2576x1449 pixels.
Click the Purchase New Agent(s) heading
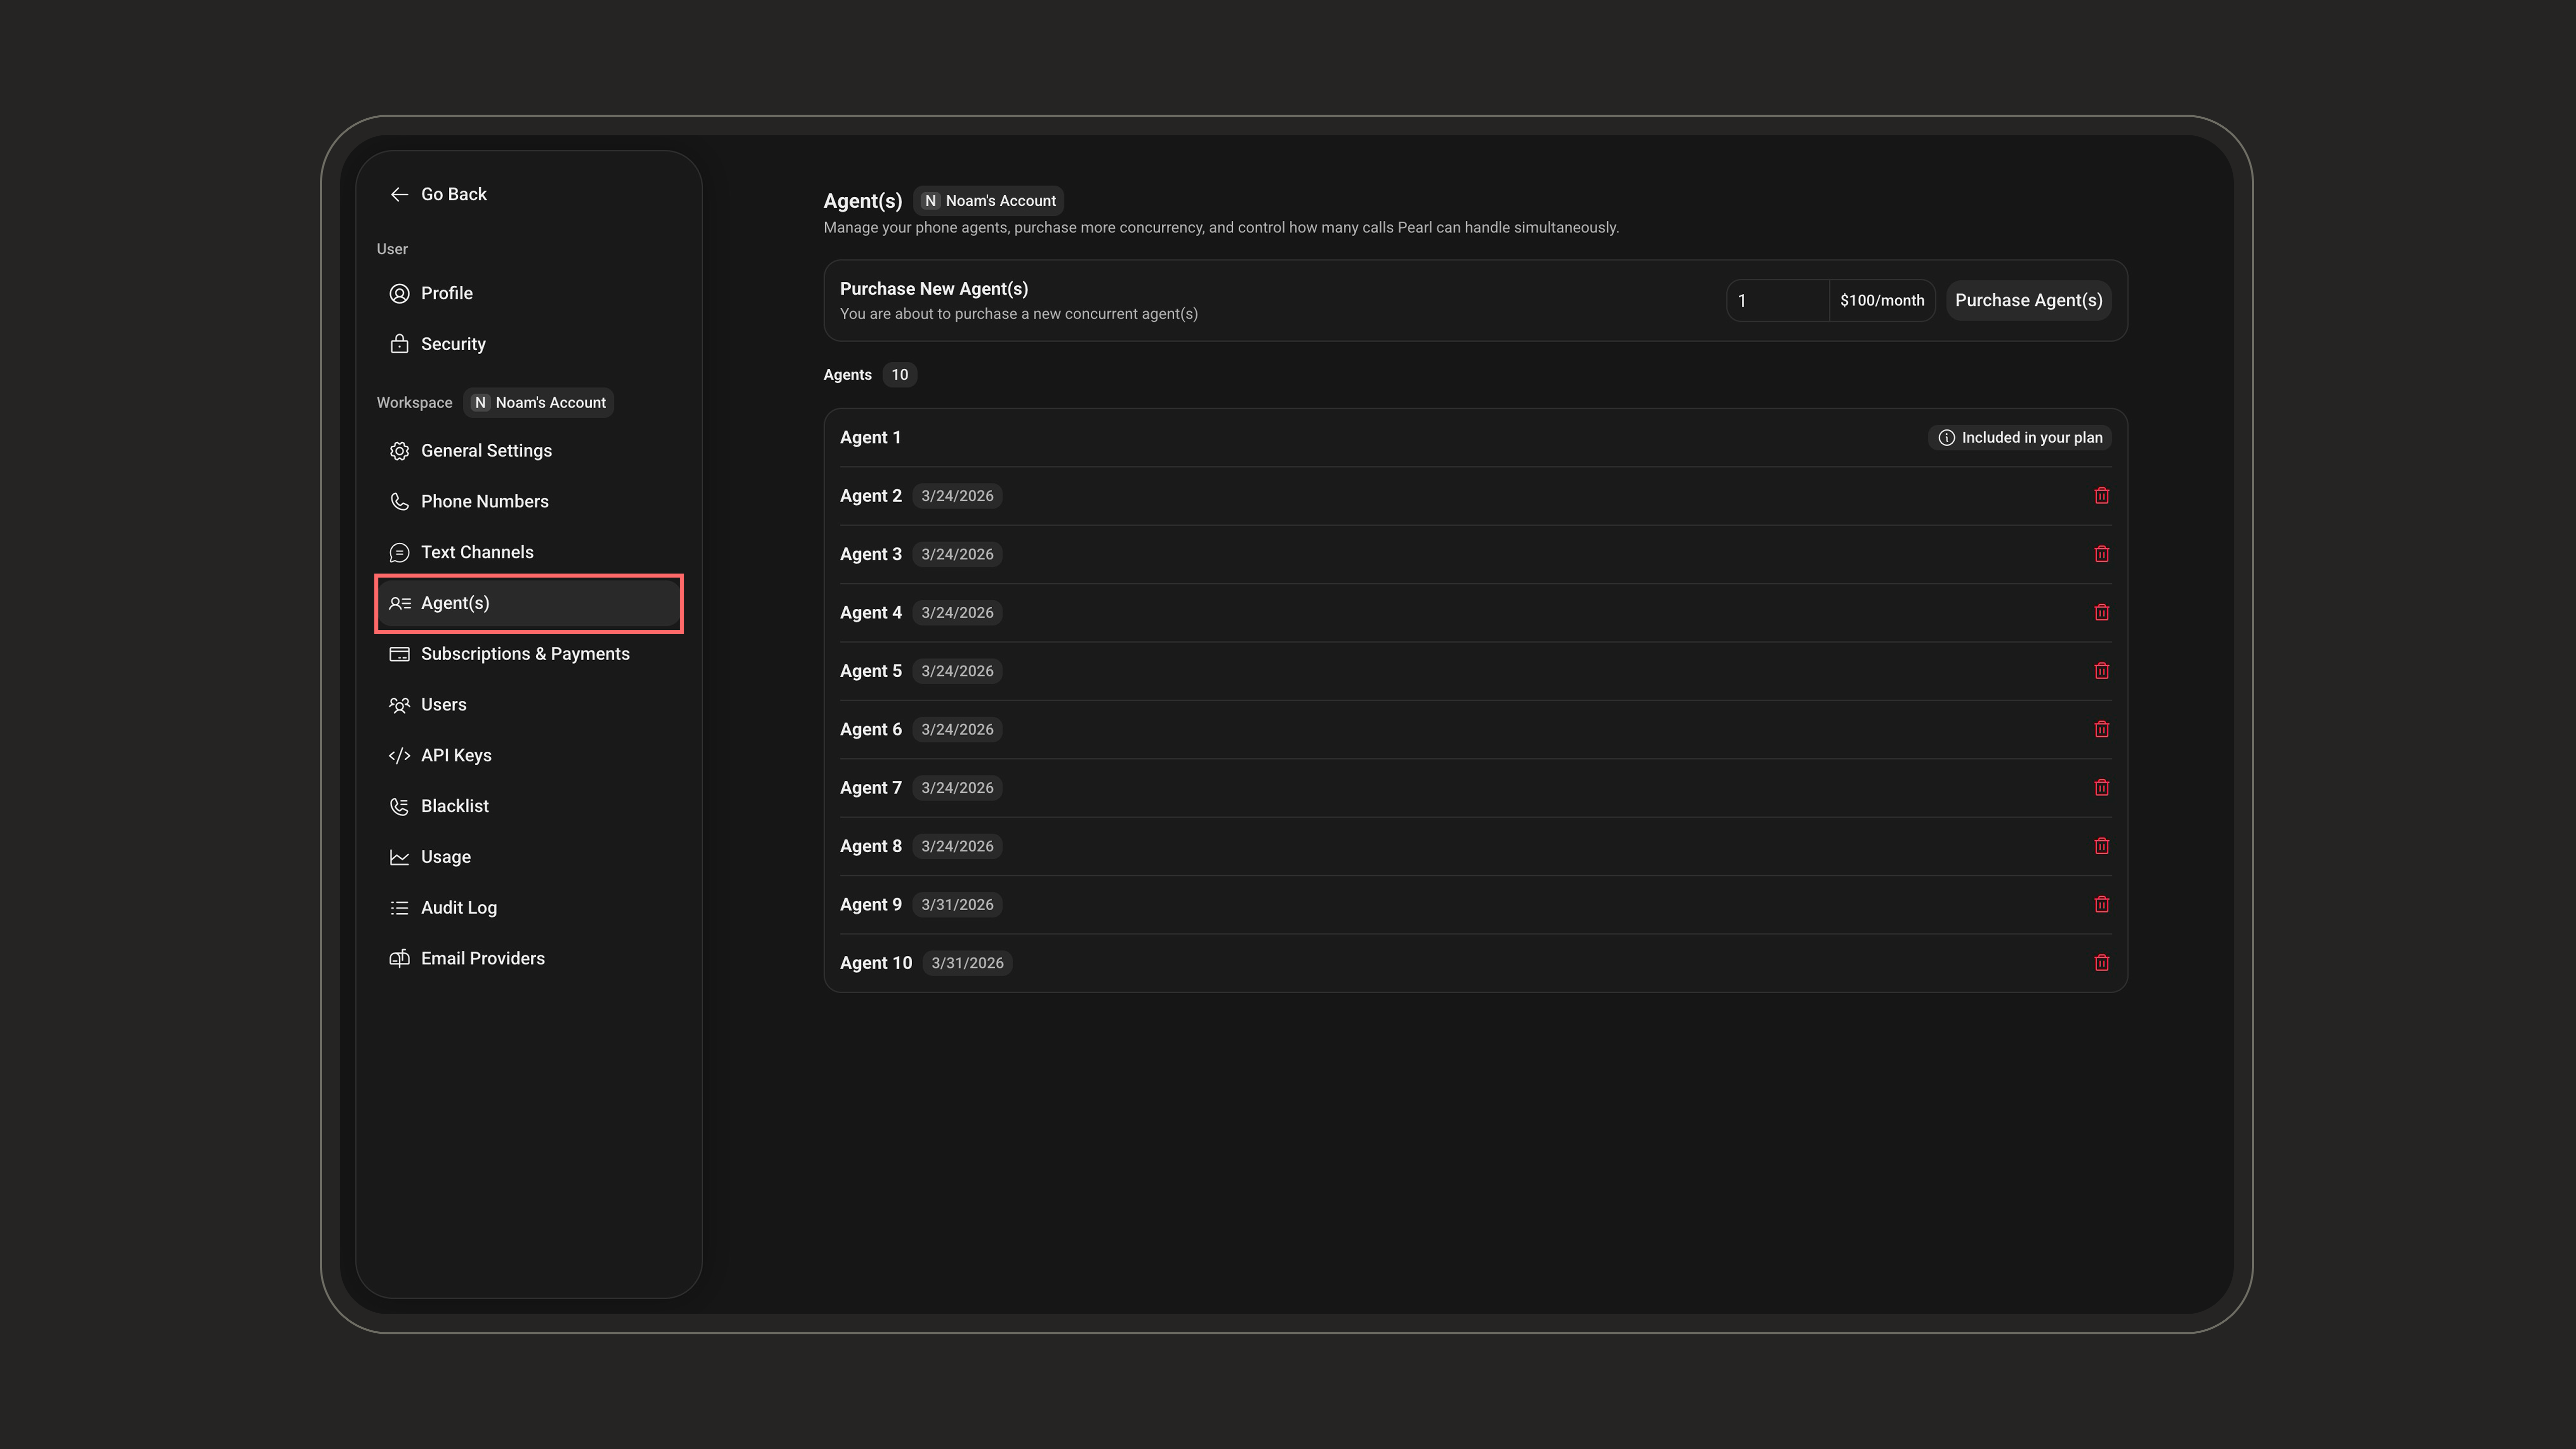click(x=934, y=289)
